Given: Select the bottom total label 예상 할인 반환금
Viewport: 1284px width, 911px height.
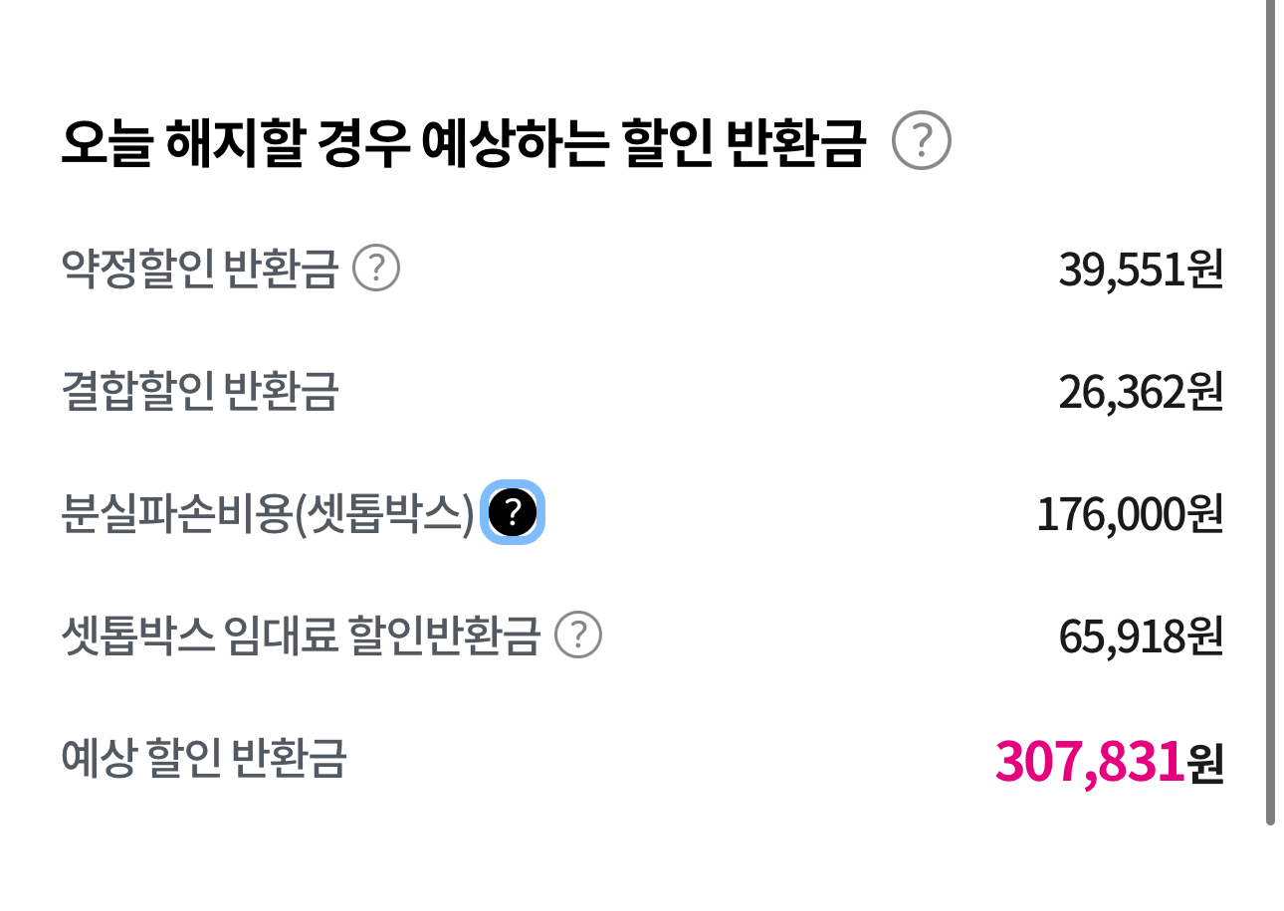Looking at the screenshot, I should pos(204,759).
